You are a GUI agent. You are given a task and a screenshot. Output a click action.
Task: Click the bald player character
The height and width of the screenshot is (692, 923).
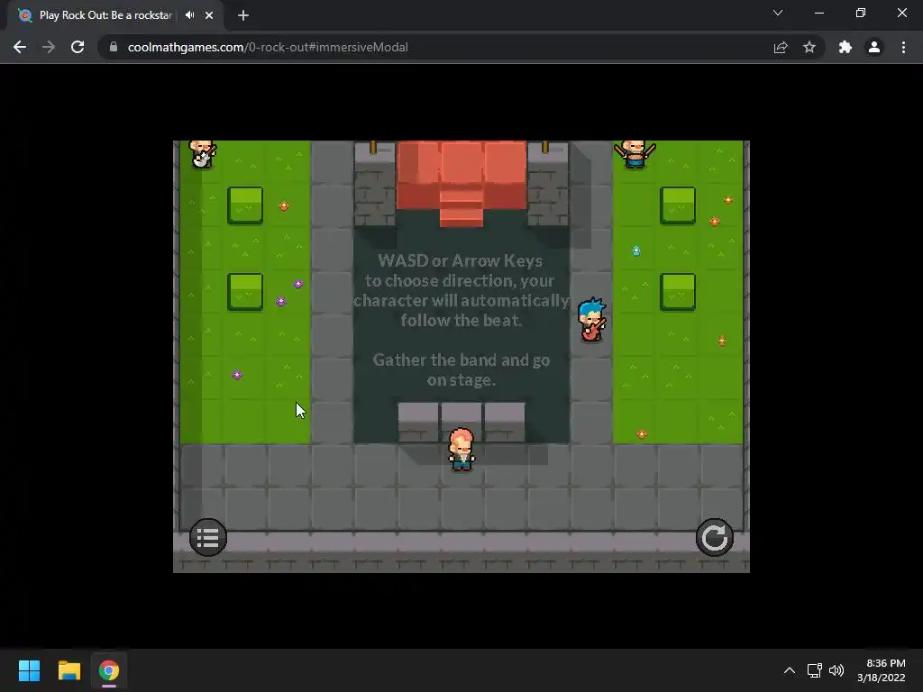coord(461,450)
